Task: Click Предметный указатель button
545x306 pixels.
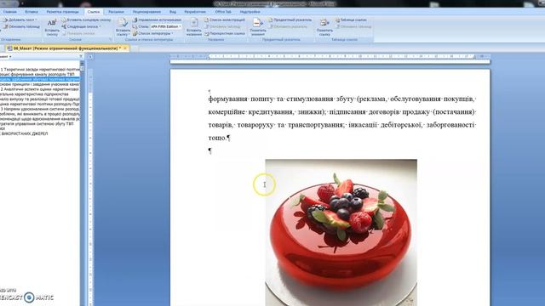Action: 290,20
